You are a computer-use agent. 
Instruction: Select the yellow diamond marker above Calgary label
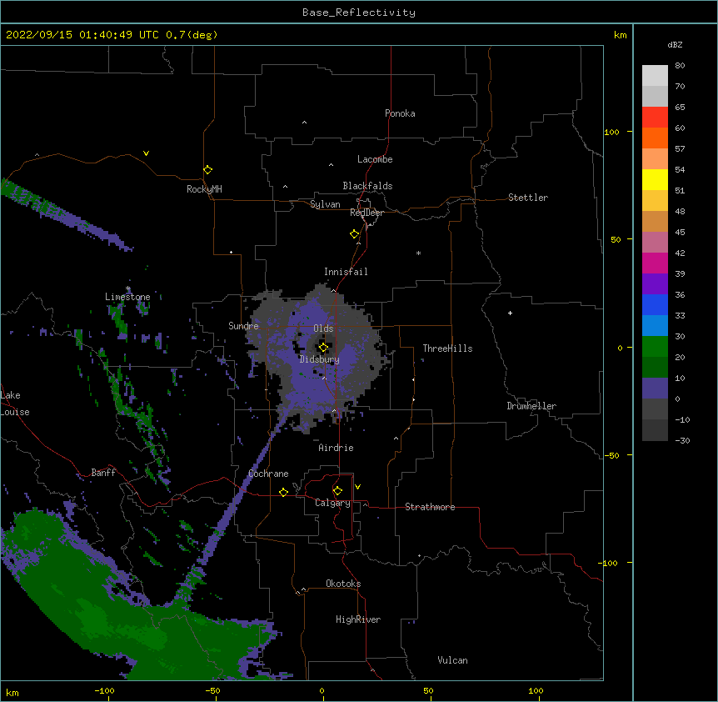pos(337,491)
